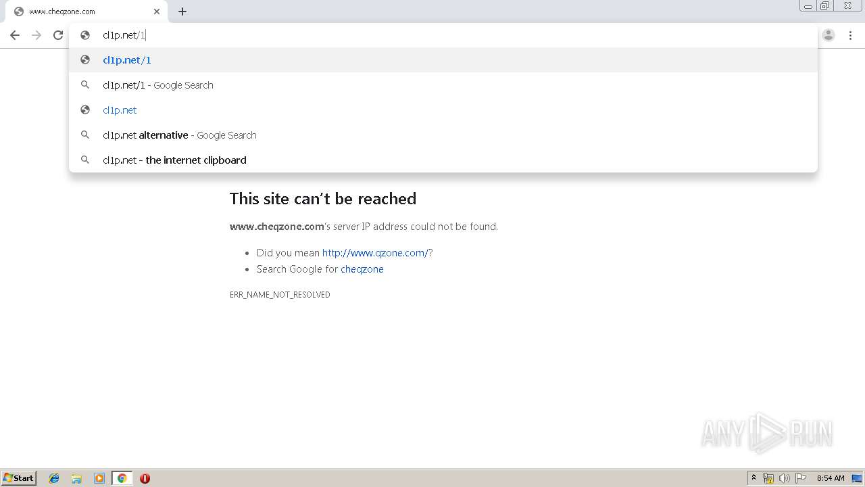Launch Internet Explorer from the taskbar

click(54, 478)
